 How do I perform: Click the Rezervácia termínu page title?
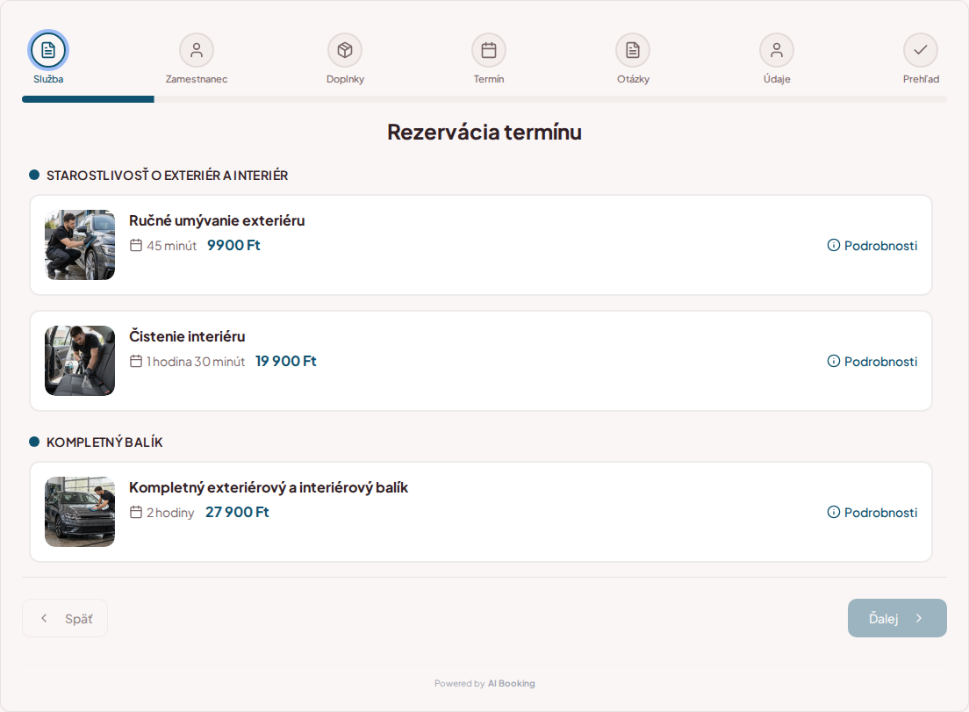tap(484, 133)
